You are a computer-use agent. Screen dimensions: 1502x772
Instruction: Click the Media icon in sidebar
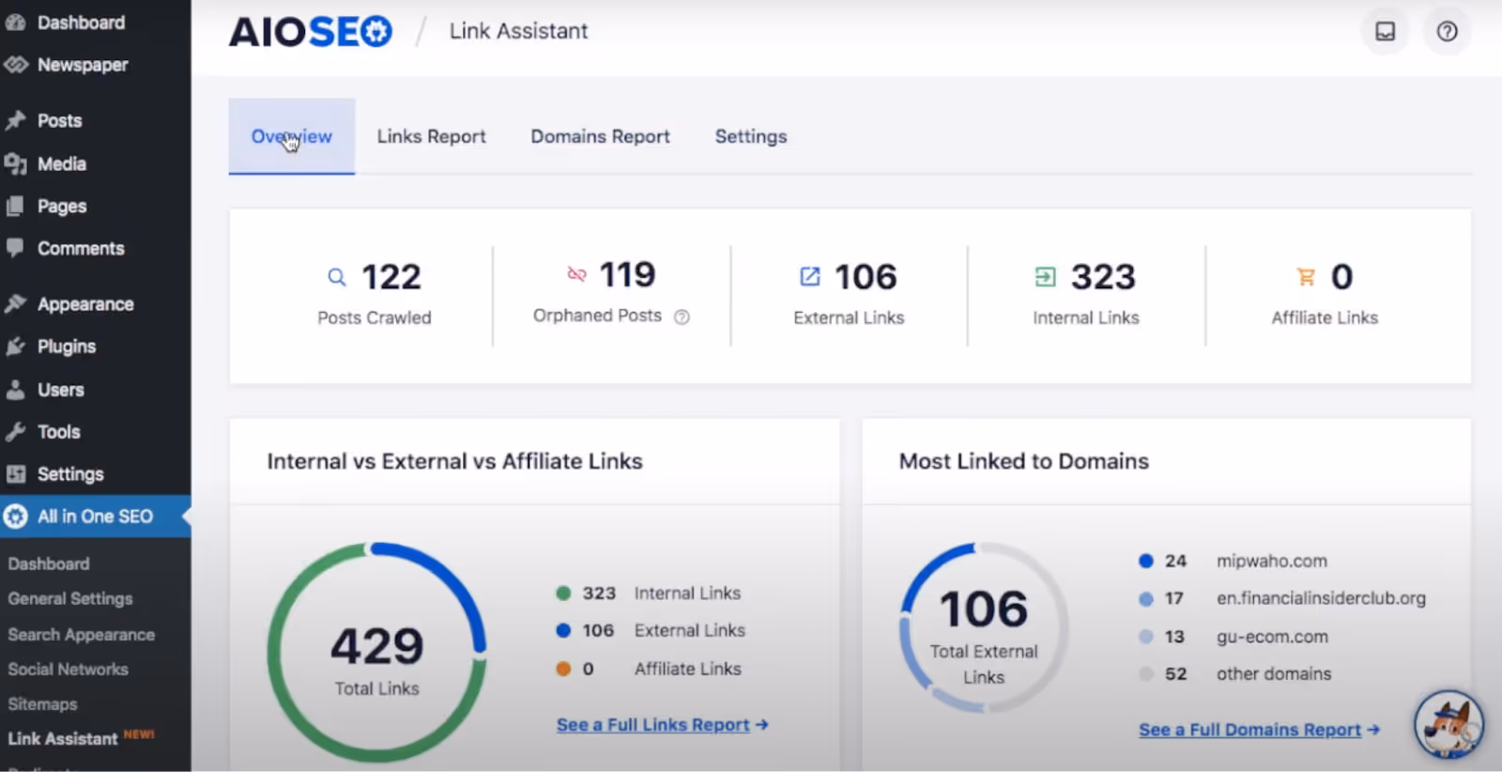[x=15, y=163]
